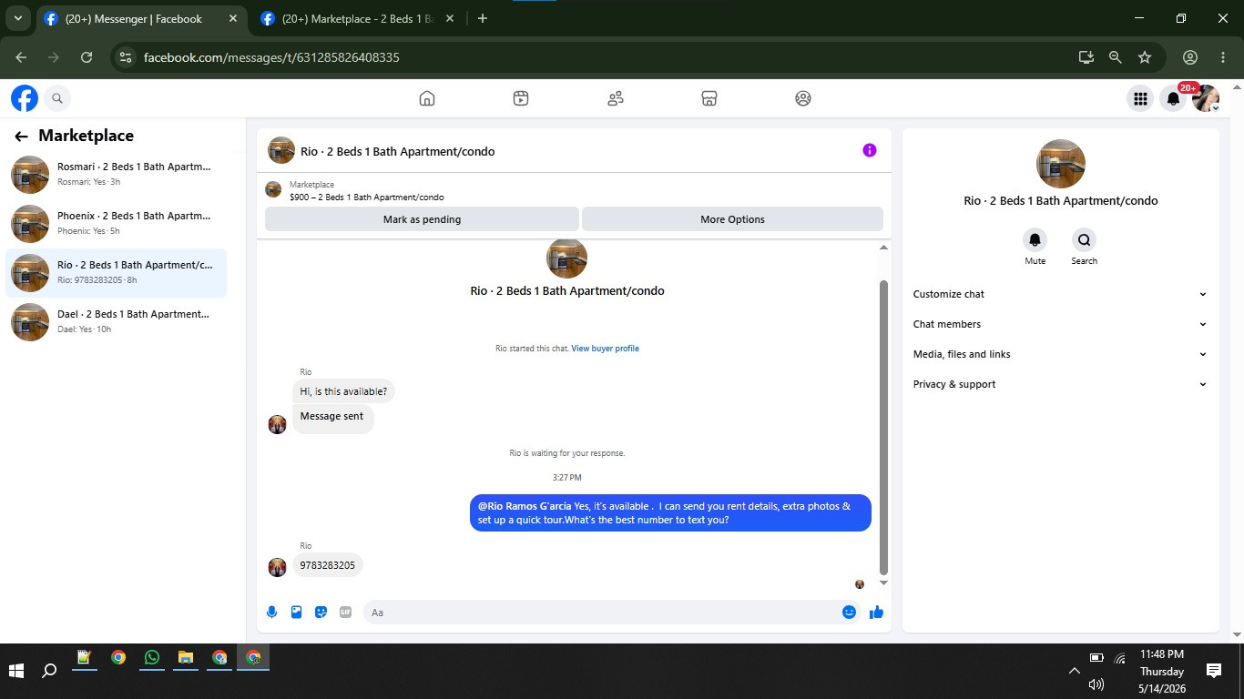Choose a GIF with the GIF icon
Viewport: 1244px width, 699px height.
345,613
